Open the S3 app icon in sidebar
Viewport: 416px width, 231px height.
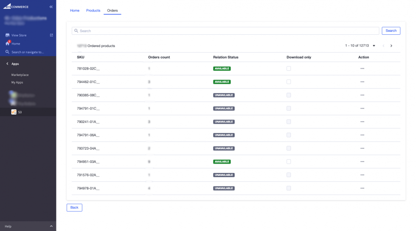pos(14,112)
